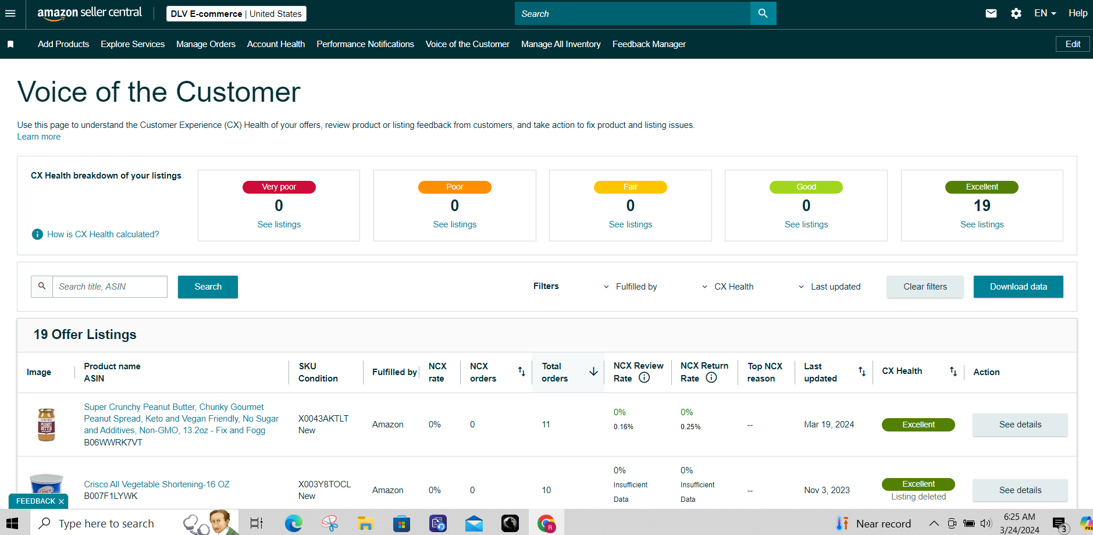
Task: Click the top search magnifier button
Action: click(x=763, y=13)
